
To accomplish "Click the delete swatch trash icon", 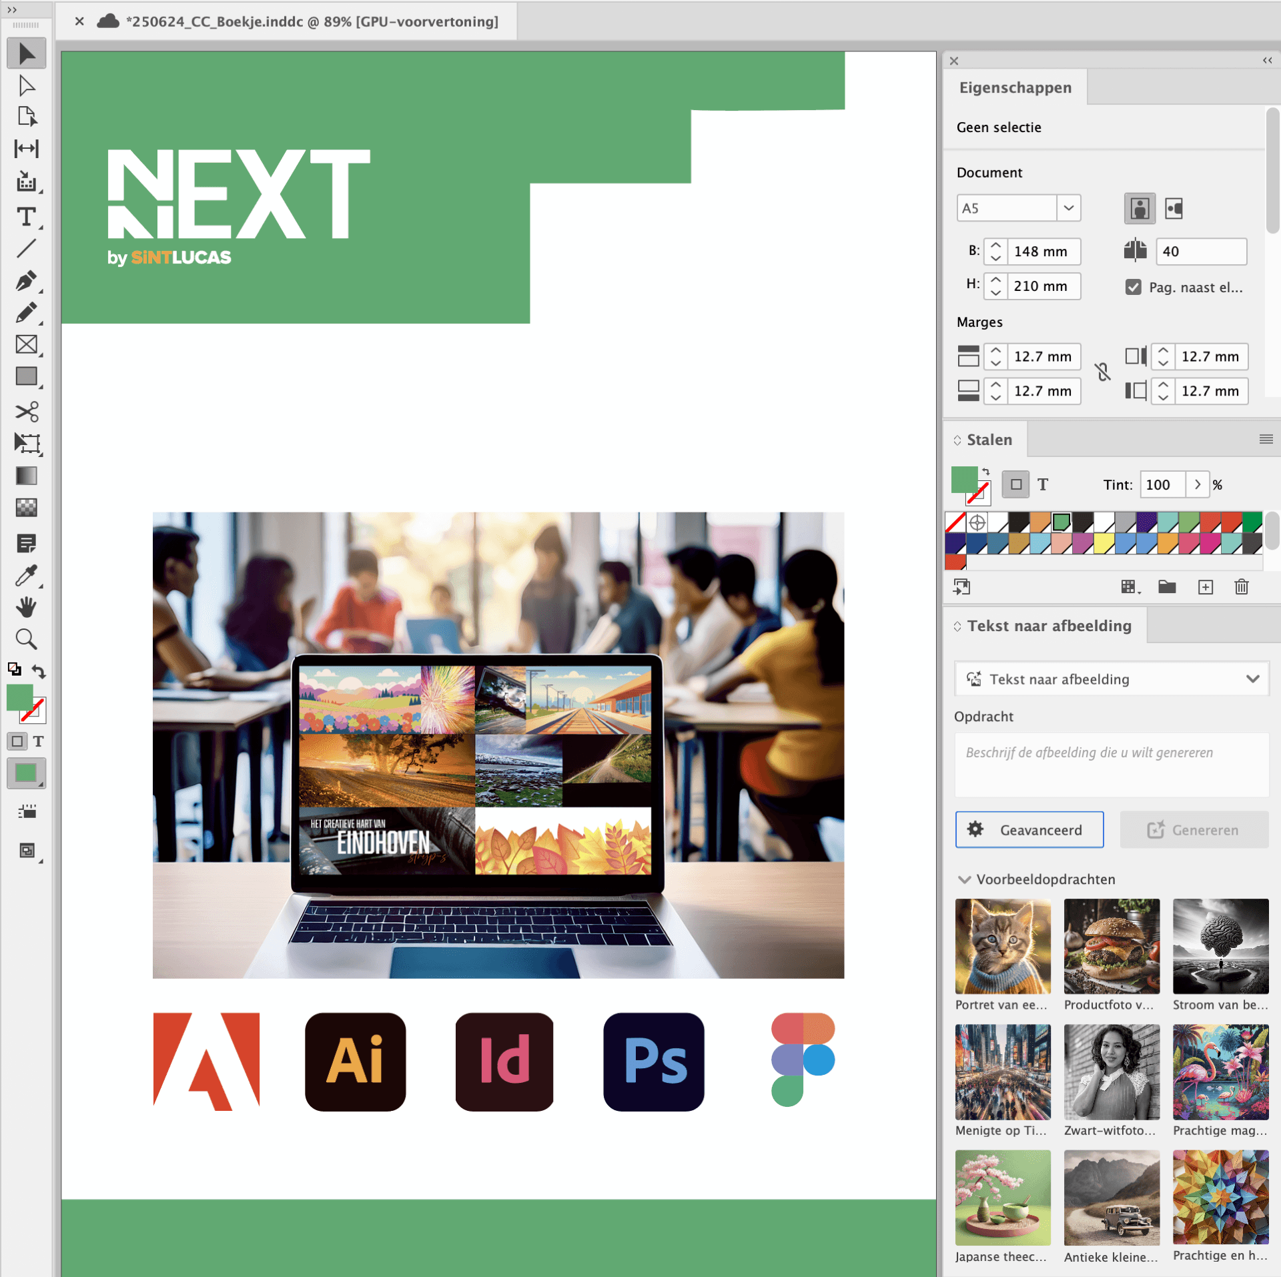I will coord(1241,587).
